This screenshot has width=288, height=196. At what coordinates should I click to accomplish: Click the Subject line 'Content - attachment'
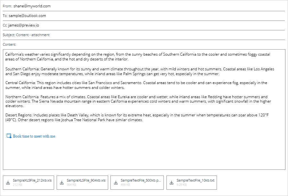pos(33,35)
